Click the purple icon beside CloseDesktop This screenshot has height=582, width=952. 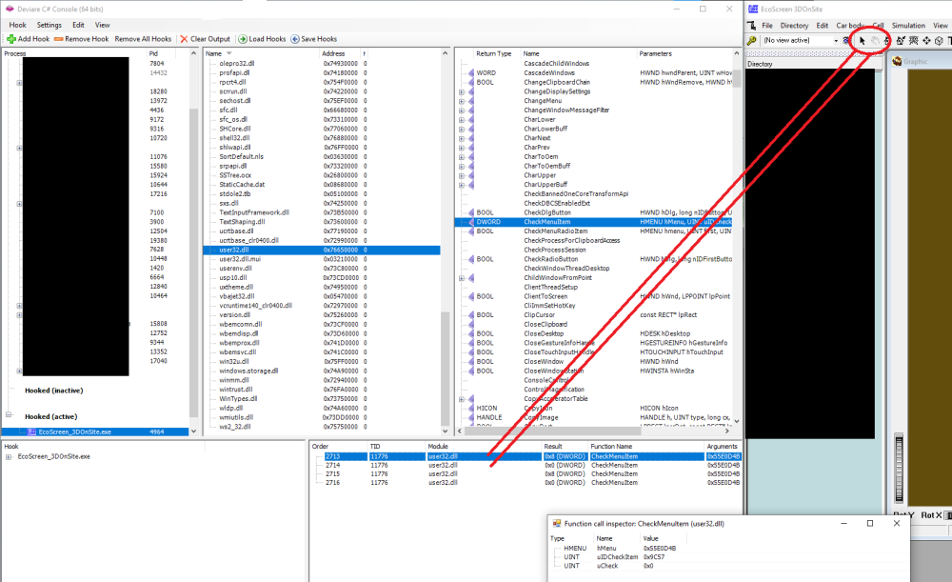(470, 333)
